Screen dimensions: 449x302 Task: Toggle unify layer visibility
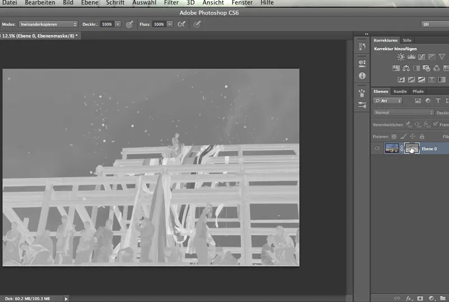click(418, 124)
